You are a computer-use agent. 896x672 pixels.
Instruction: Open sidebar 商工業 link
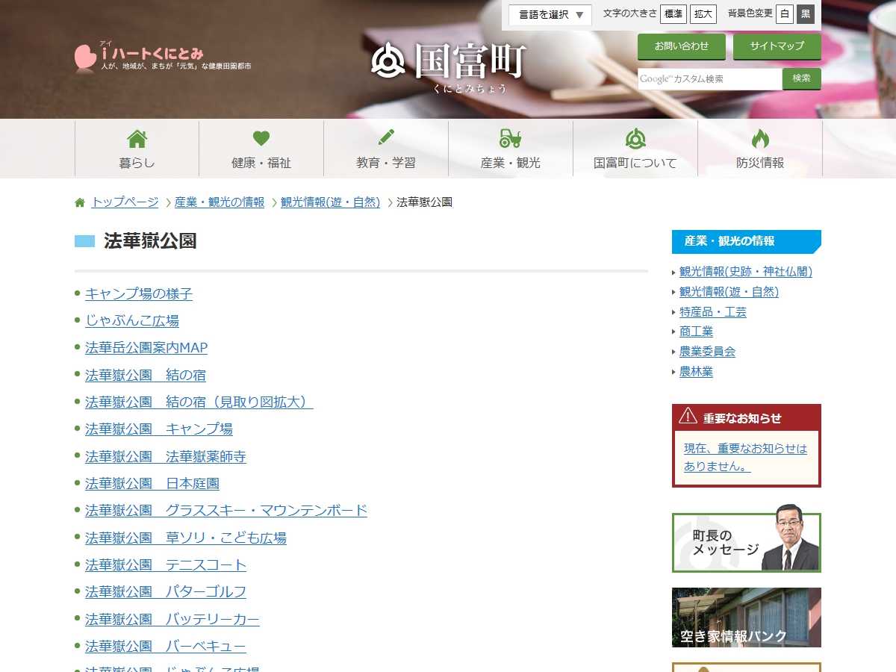tap(696, 332)
